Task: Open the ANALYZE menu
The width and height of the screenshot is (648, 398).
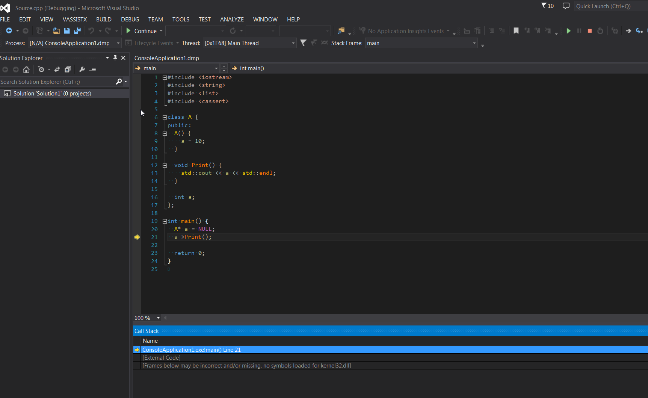Action: point(232,19)
